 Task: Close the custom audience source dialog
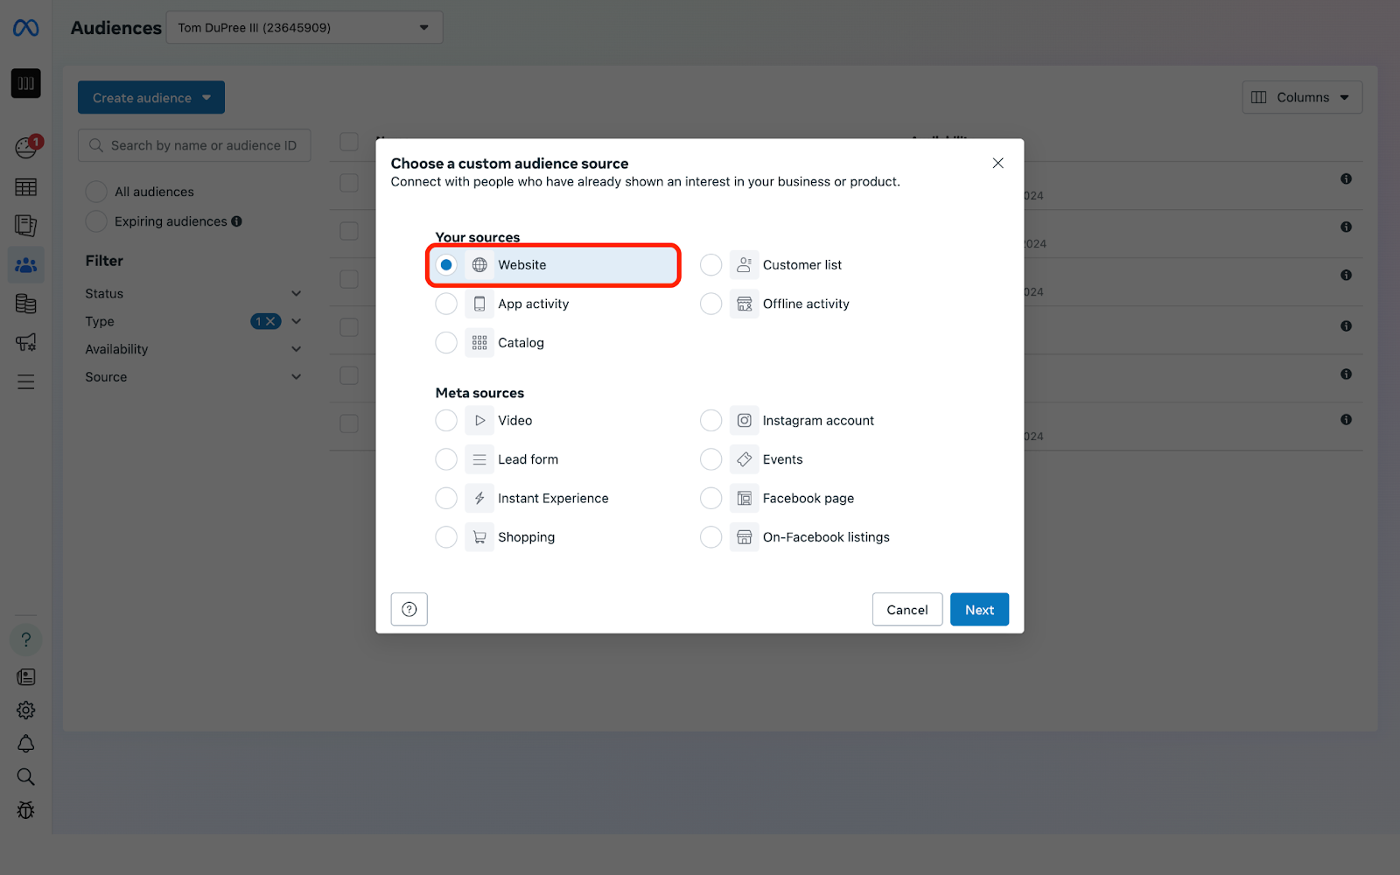pyautogui.click(x=997, y=163)
